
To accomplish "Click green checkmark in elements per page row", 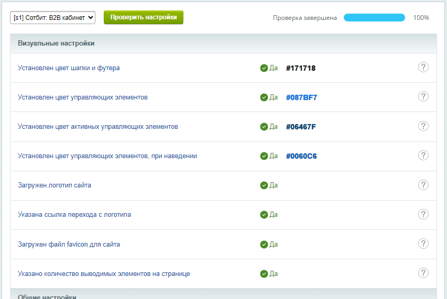I will click(x=264, y=274).
